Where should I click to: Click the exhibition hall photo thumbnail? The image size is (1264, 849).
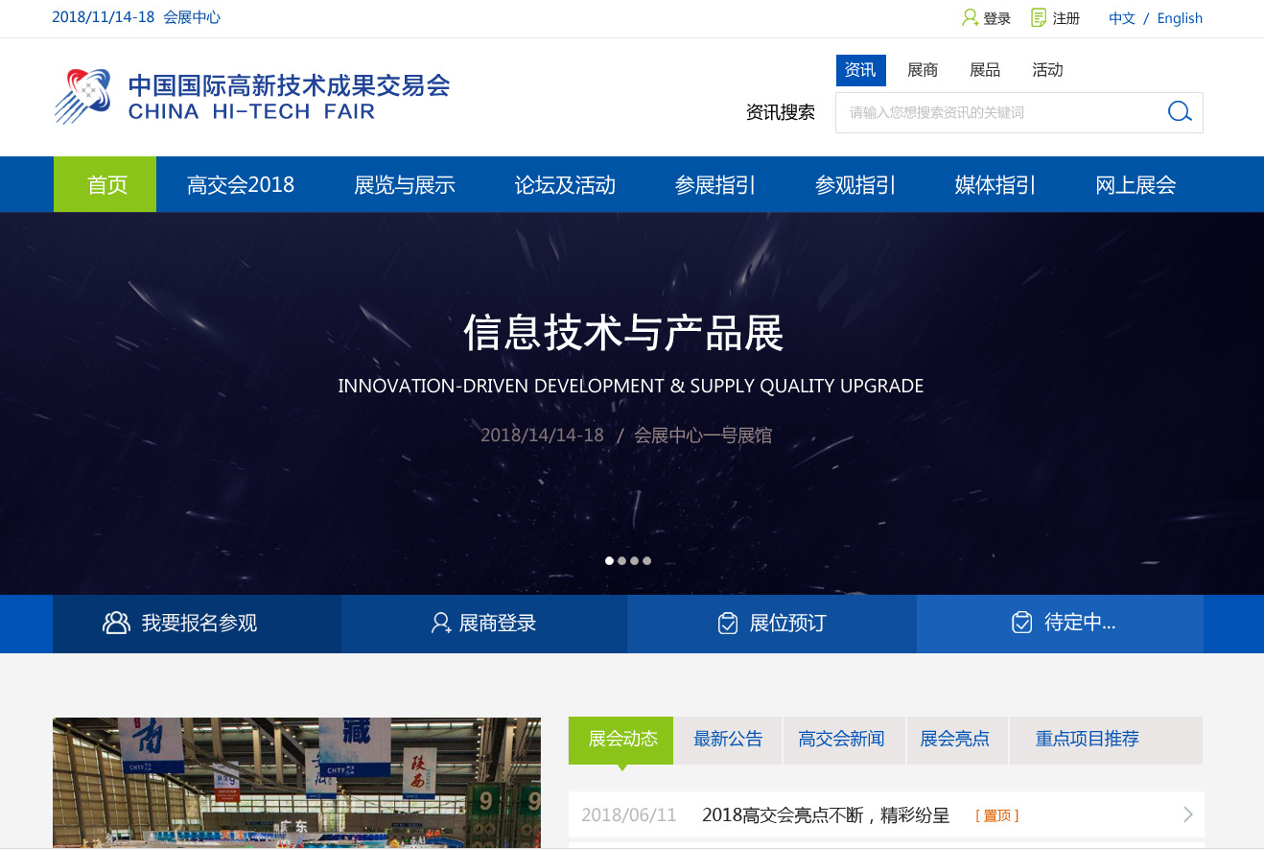tap(296, 783)
